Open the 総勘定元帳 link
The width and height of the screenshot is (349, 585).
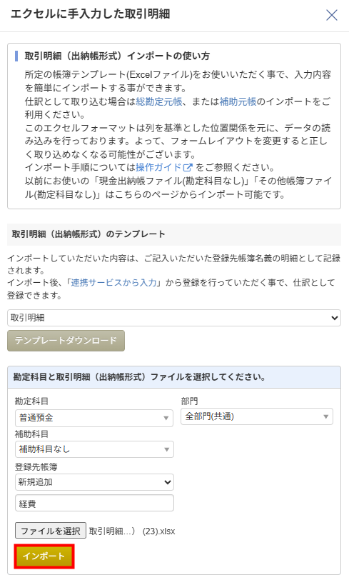[x=159, y=101]
